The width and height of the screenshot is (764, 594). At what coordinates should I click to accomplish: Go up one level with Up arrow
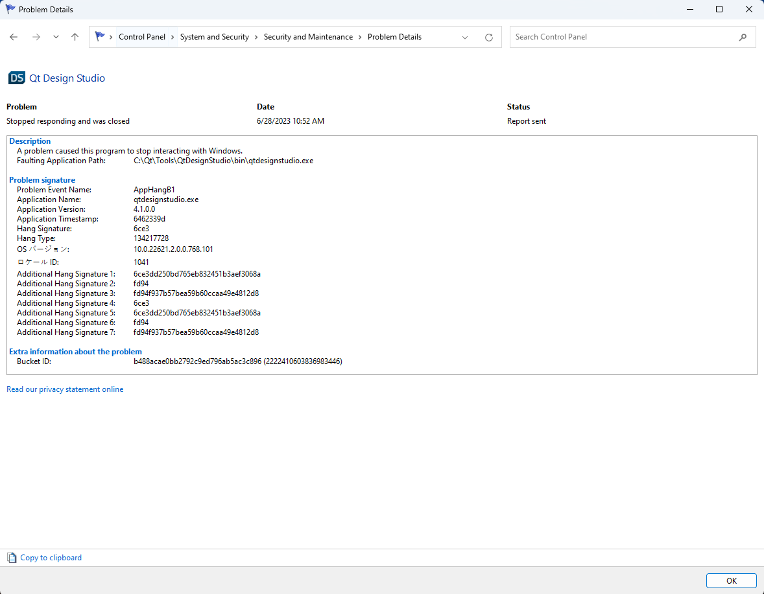pos(75,37)
